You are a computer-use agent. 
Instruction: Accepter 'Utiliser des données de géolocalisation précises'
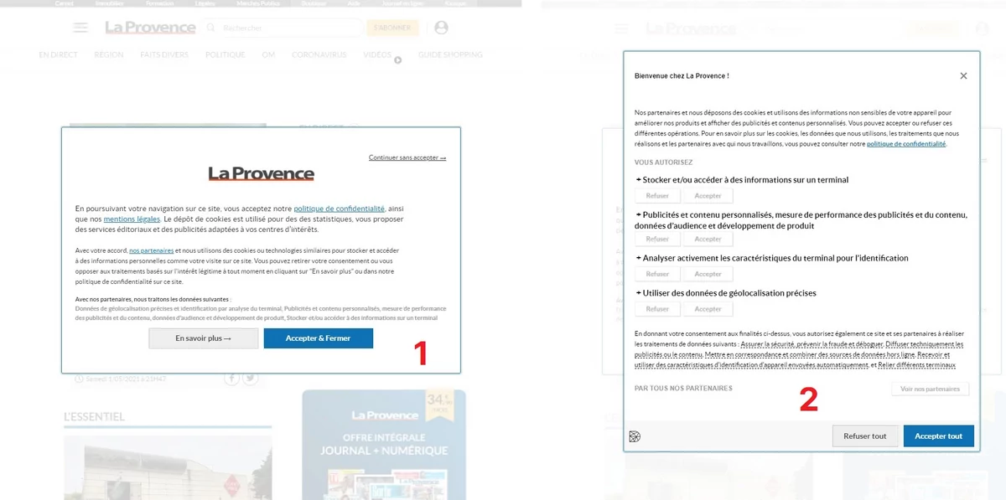pos(708,309)
